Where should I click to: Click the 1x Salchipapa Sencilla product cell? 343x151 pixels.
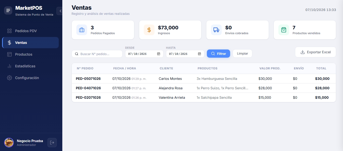[214, 97]
